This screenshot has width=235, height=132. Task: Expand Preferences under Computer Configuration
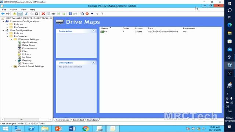[x=7, y=27]
